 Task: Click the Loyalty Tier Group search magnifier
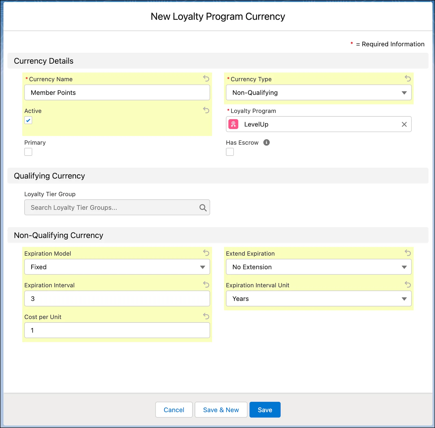point(203,207)
